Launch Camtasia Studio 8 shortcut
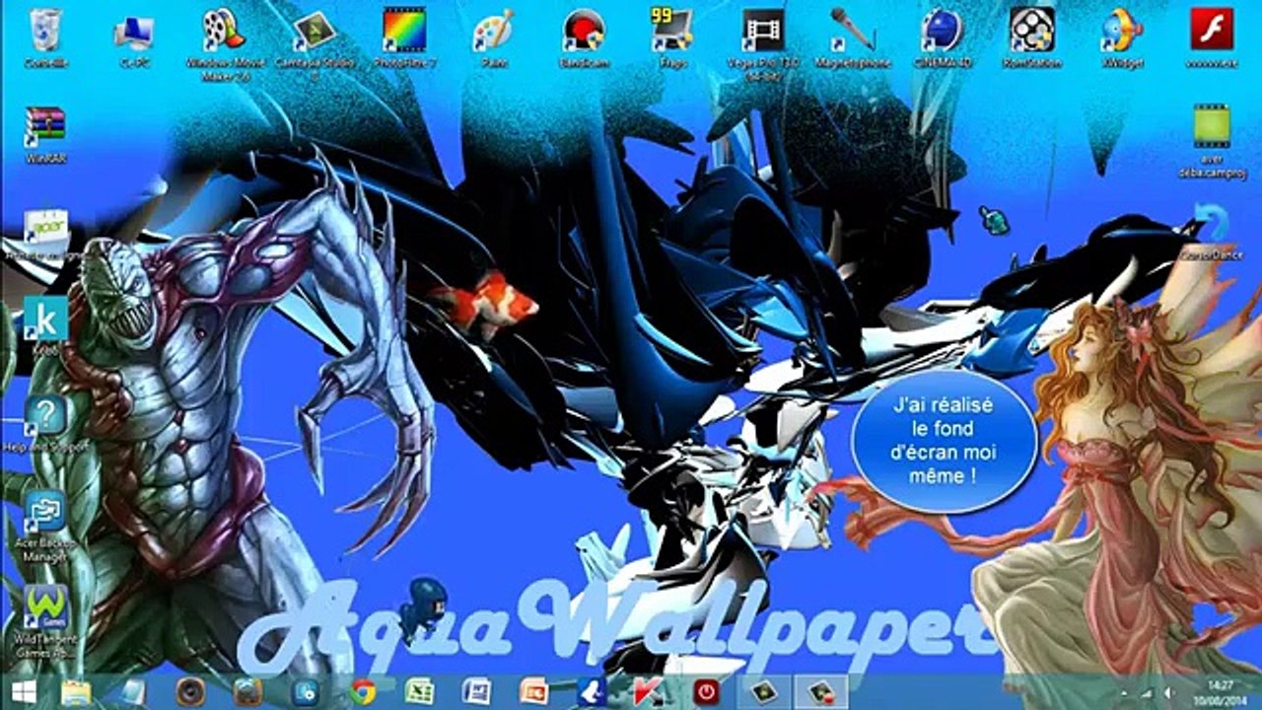This screenshot has height=710, width=1262. click(314, 42)
